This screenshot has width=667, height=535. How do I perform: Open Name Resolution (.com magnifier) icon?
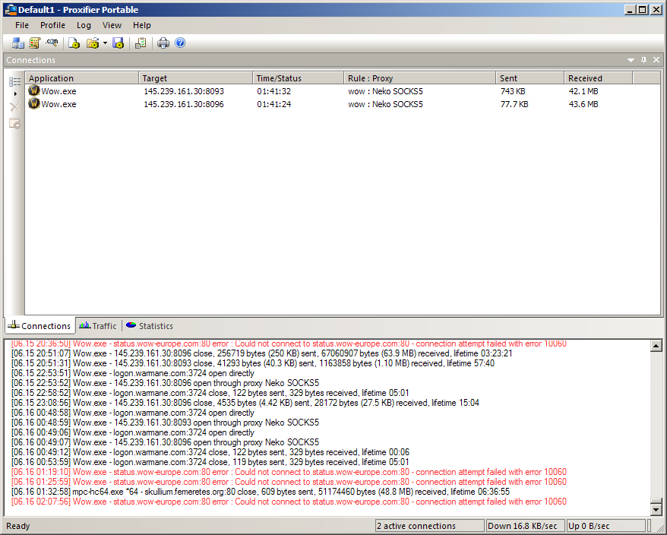coord(52,43)
